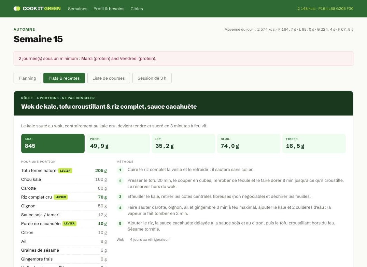This screenshot has width=367, height=267.
Task: Click the 4 jours au réfrigérateur note
Action: [150, 239]
